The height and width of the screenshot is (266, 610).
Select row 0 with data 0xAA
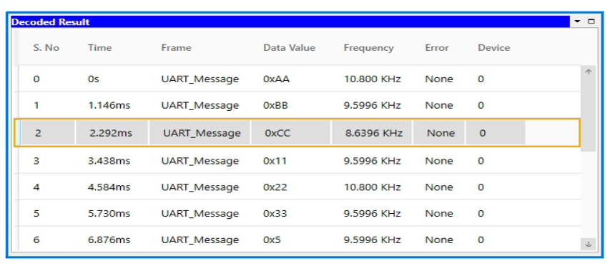tap(300, 79)
